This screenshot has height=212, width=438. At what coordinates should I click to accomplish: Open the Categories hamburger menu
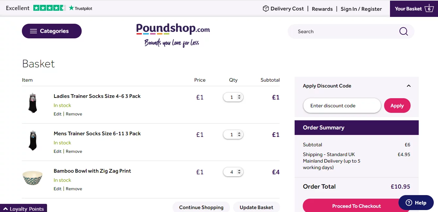(52, 31)
